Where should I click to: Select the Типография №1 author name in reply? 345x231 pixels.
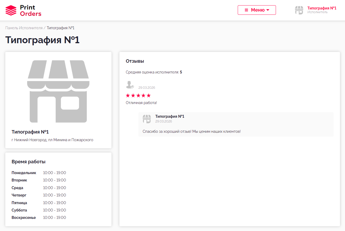tap(170, 116)
